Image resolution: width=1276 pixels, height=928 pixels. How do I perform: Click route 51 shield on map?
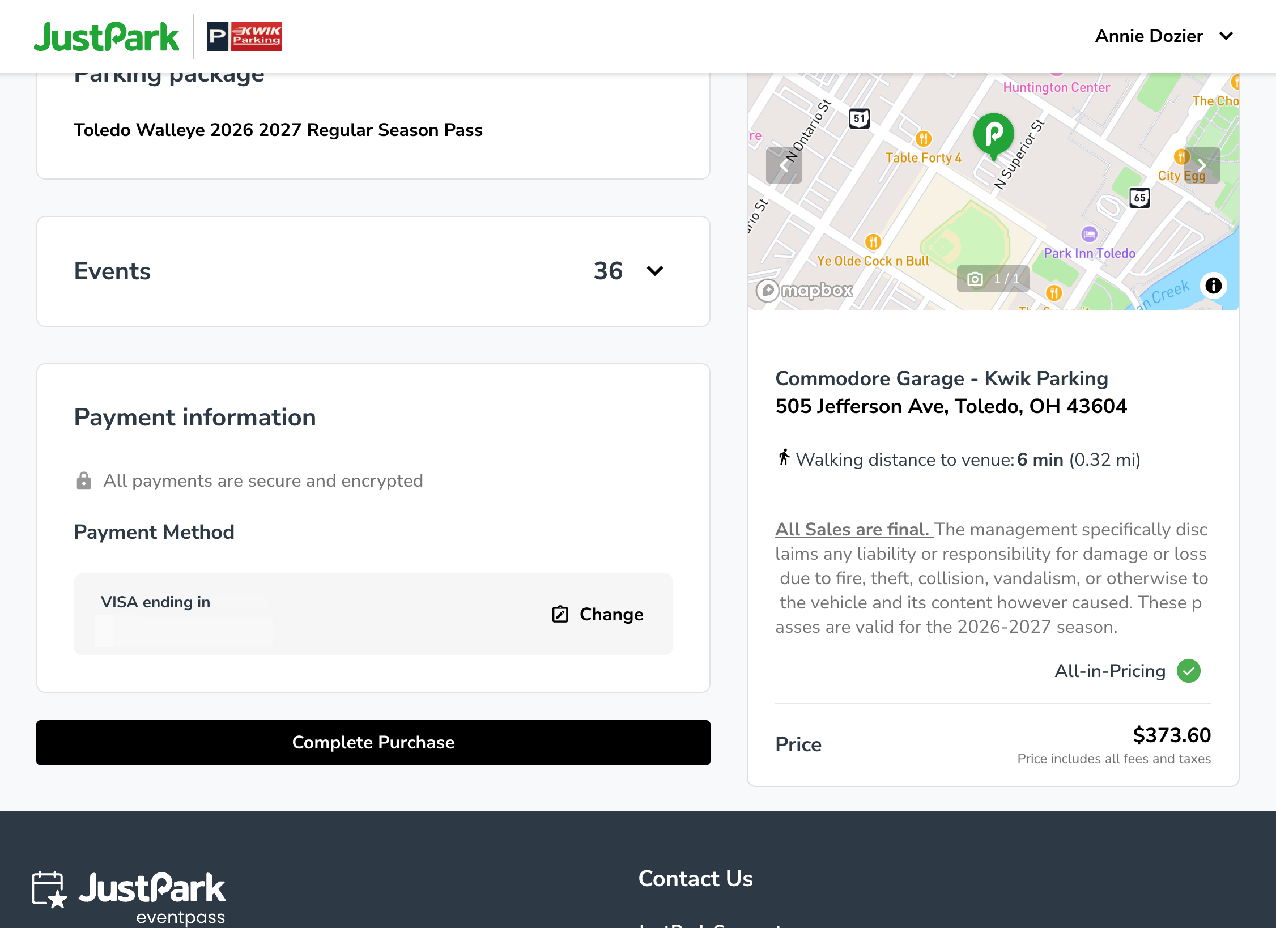[x=860, y=118]
